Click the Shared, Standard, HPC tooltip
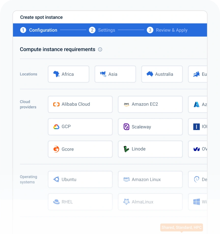Screen dimensions: 220x234 tap(182, 227)
